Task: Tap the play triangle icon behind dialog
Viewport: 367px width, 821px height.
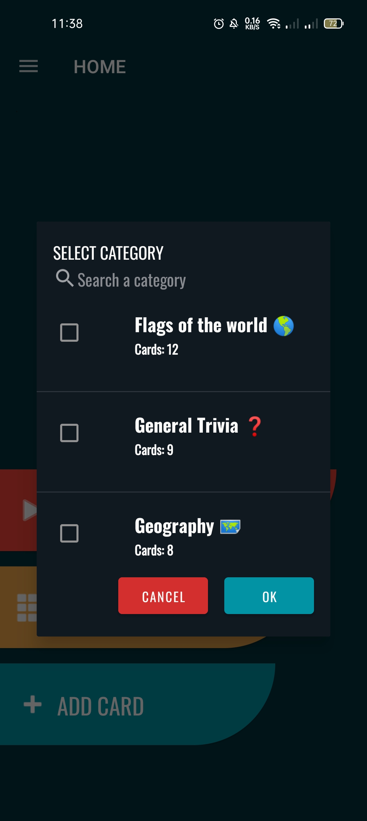Action: point(29,510)
